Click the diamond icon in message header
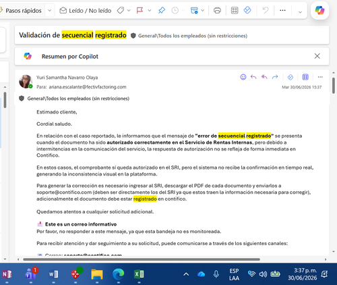Viewport: 337px width, 285px height. pyautogui.click(x=290, y=77)
